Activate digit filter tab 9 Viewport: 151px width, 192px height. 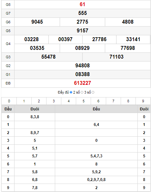[x=143, y=101]
